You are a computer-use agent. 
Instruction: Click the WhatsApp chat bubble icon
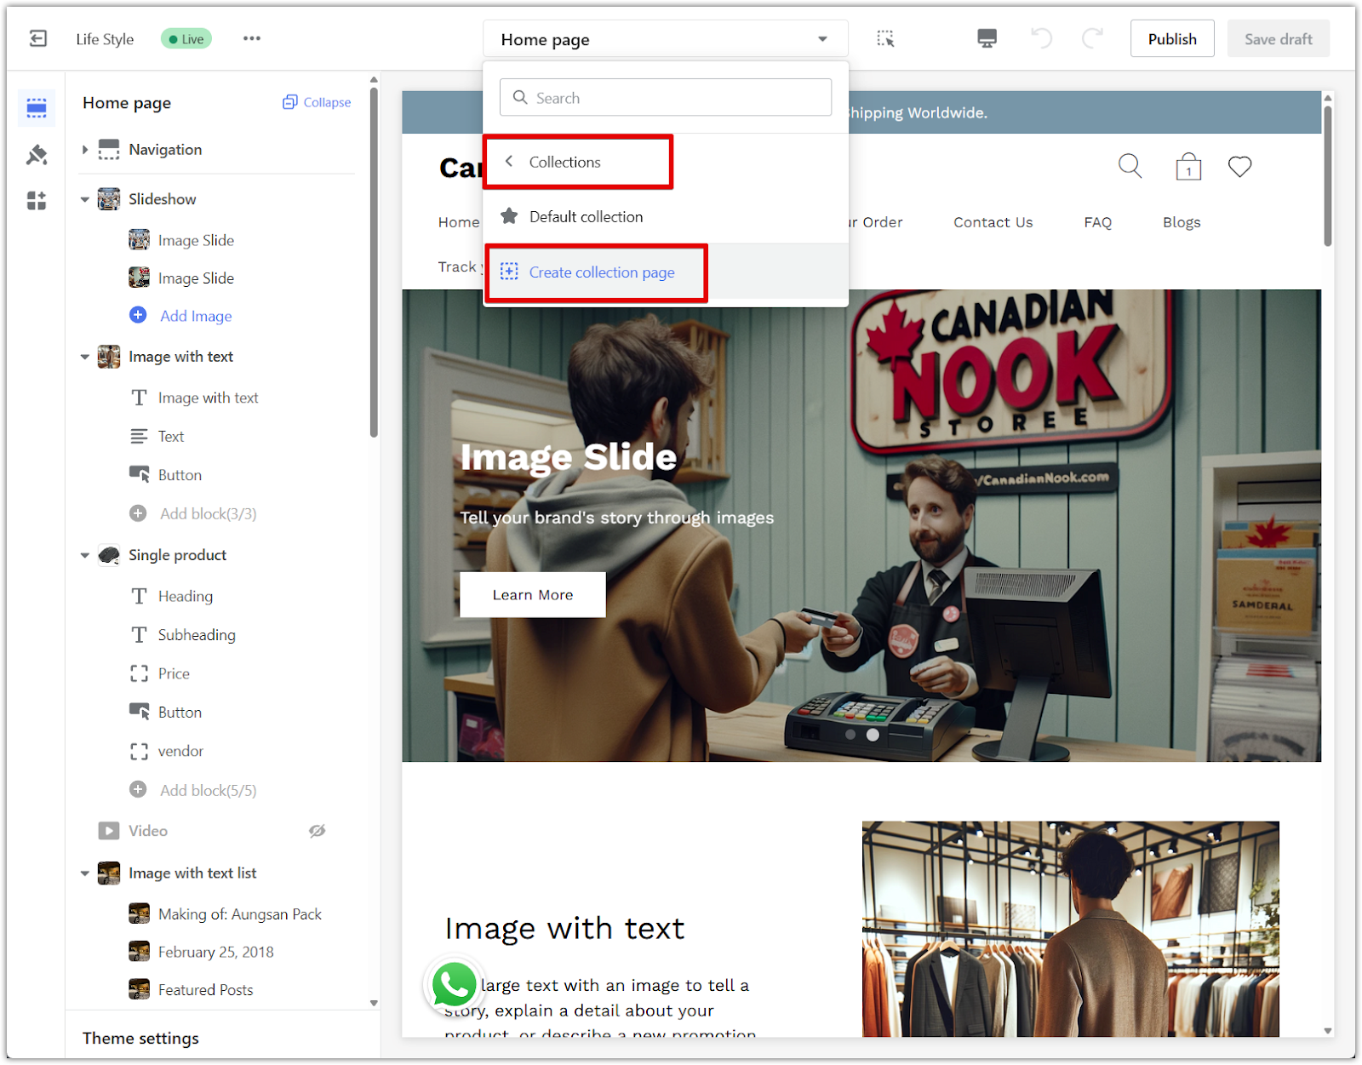tap(454, 986)
